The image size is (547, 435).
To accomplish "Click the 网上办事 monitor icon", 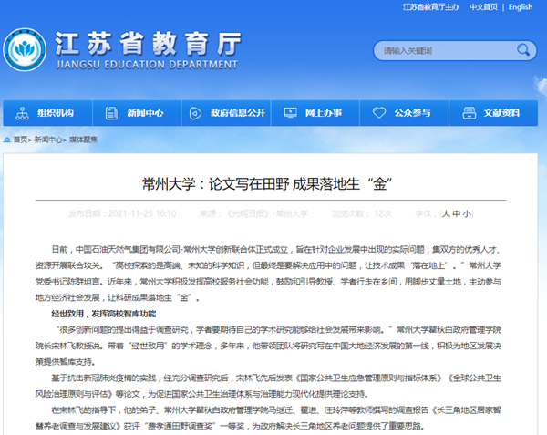I will point(288,114).
